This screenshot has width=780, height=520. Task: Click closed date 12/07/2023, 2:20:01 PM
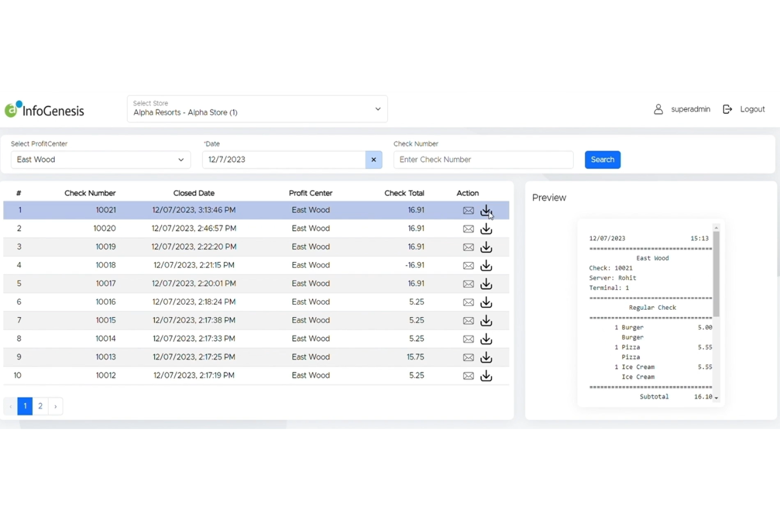point(194,283)
